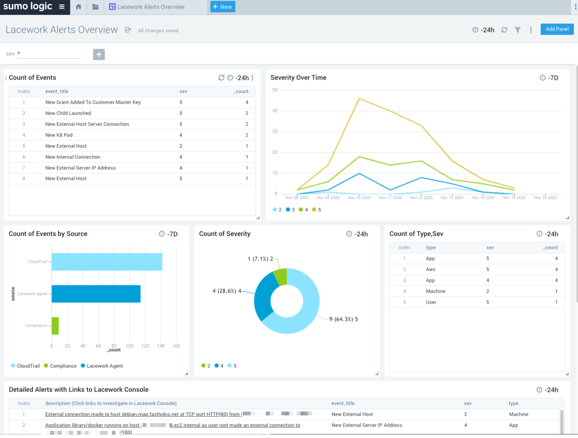This screenshot has width=578, height=438.
Task: Toggle CloudTrail legend item
Action: (x=25, y=366)
